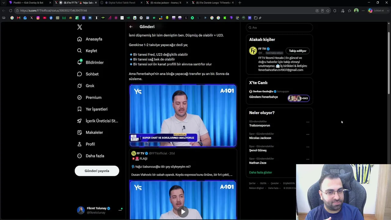Open Yer İşaretleri bookmarks

(92, 109)
